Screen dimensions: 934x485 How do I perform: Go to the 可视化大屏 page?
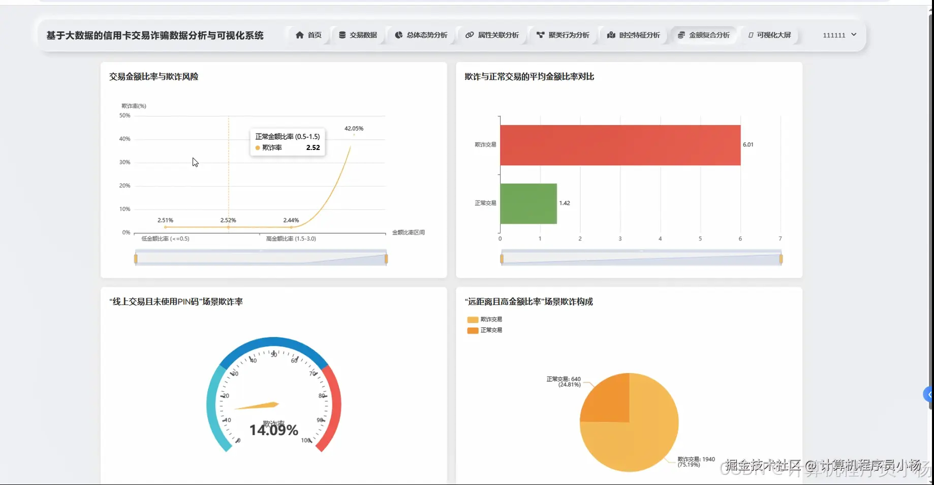[x=769, y=35]
